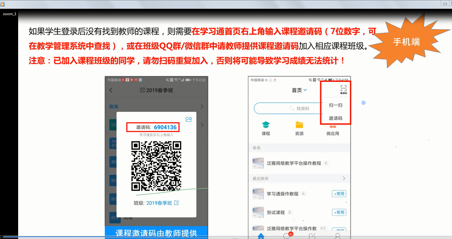Click the messages icon with the 80 badge
The width and height of the screenshot is (452, 239).
pyautogui.click(x=287, y=236)
